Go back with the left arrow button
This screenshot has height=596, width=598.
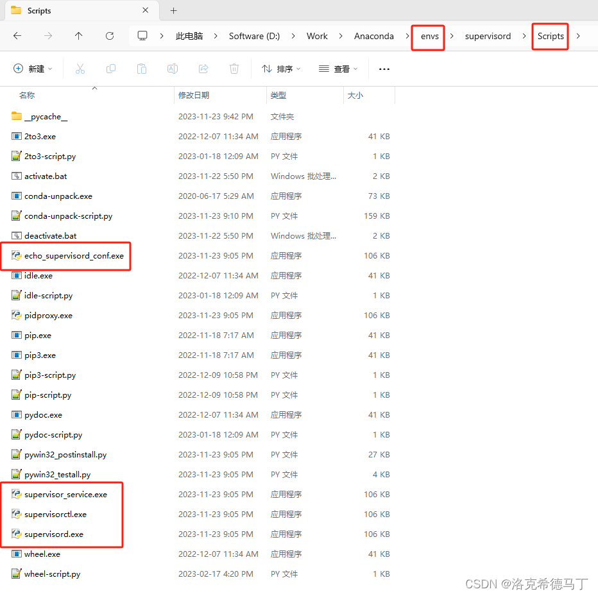tap(17, 36)
